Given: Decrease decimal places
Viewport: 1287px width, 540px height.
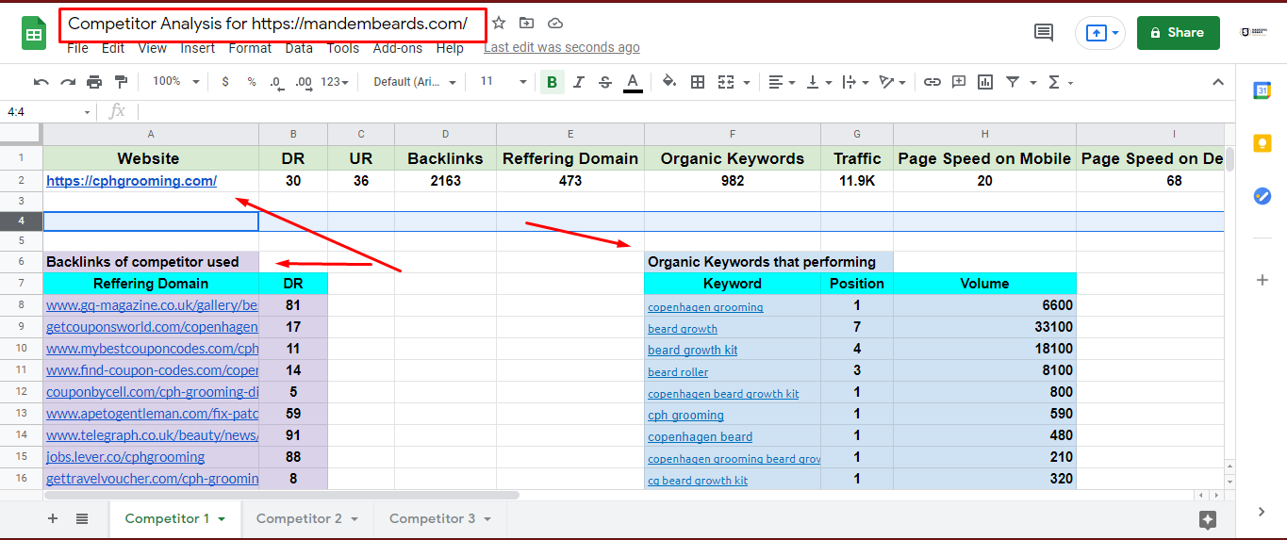Looking at the screenshot, I should [275, 82].
